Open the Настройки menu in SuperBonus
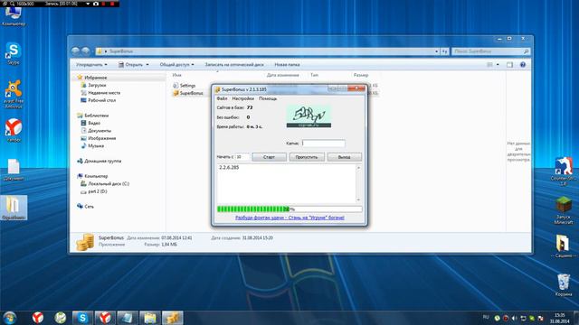Viewport: 579px width, 325px height. pos(243,98)
